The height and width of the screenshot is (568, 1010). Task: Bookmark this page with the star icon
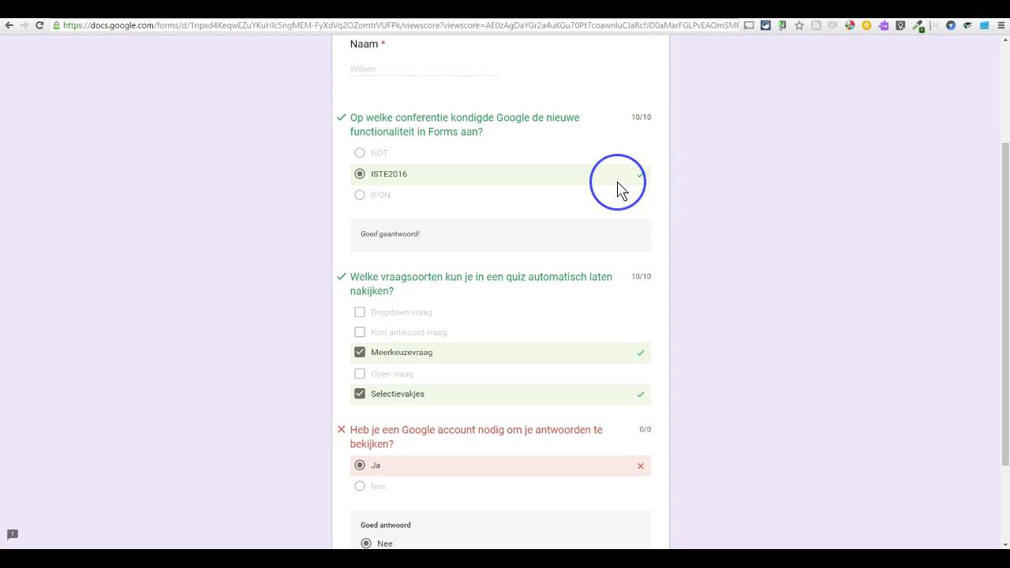coord(799,25)
